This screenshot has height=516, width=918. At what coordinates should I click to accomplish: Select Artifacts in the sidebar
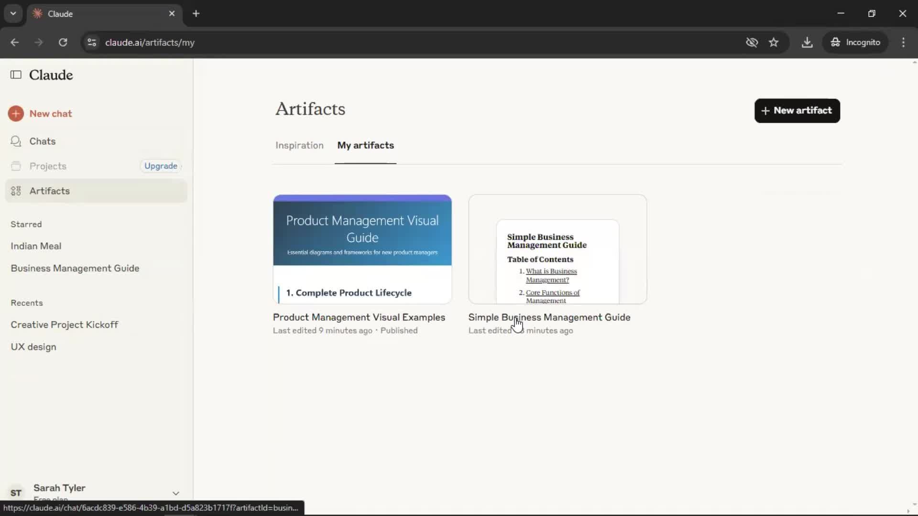tap(96, 191)
